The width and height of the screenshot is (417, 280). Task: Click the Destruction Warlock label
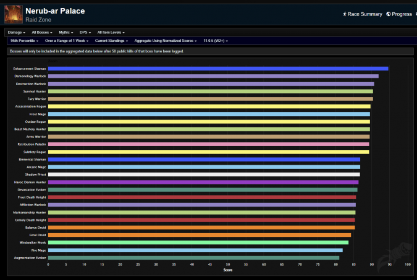31,84
